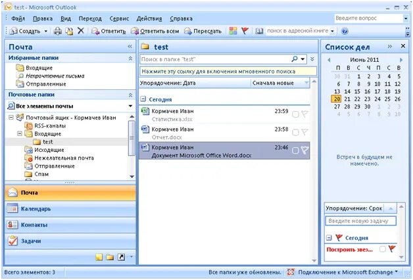Open the Переход menu
Screen dimensions: 413x280
(90, 18)
